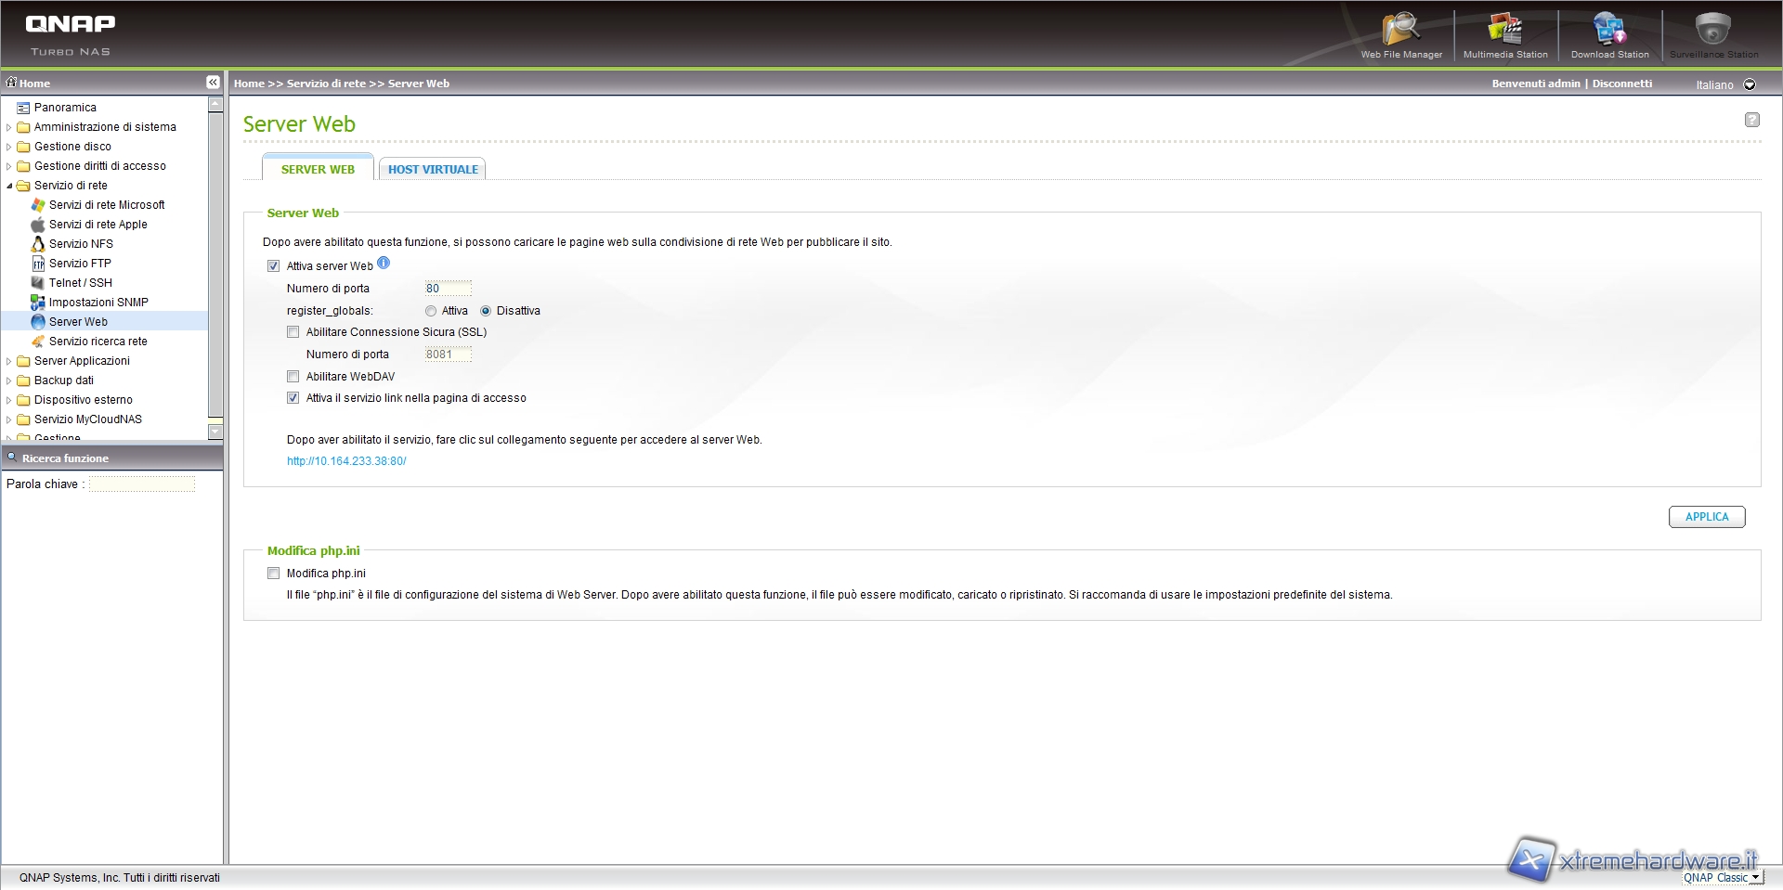Open the Italiano language dropdown
Screen dimensions: 1783x890
1750,84
